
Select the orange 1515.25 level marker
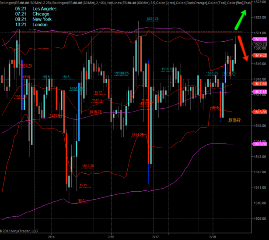point(234,119)
